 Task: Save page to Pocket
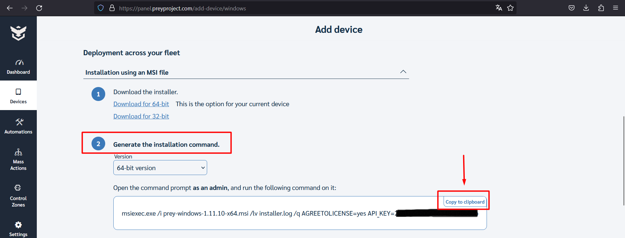[x=571, y=8]
